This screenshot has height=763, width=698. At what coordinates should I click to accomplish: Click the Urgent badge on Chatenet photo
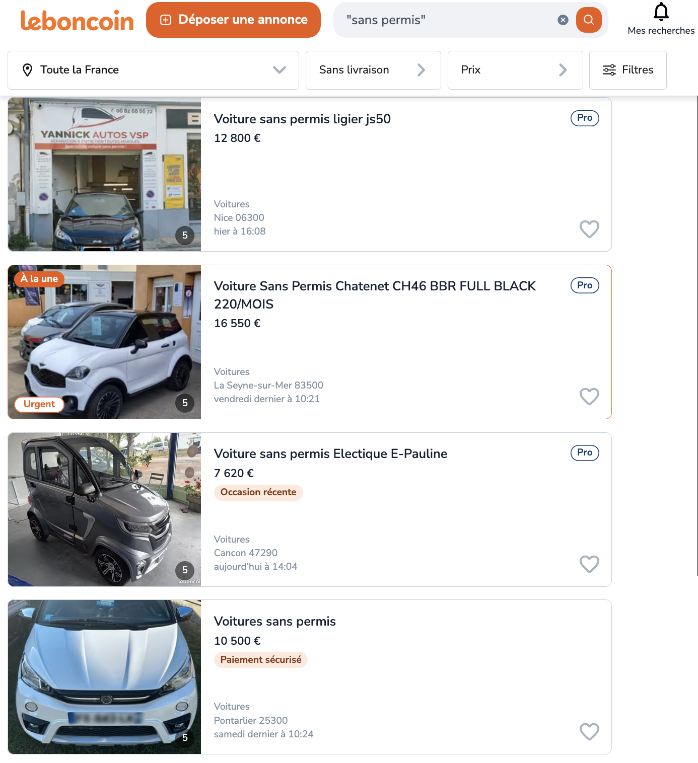[39, 404]
